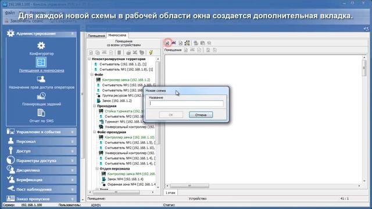The height and width of the screenshot is (209, 372).
Task: Click the crossed tools icon in tree toolbar
Action: pos(135,52)
